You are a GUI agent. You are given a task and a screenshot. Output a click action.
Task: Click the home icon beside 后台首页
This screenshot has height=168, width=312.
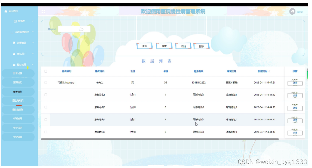6,11
